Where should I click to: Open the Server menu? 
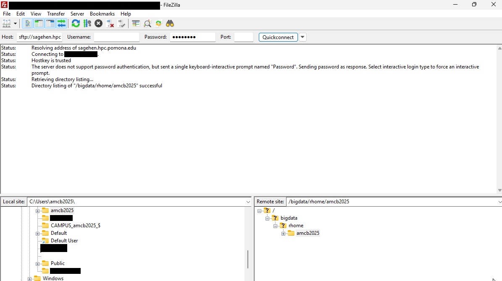pos(77,14)
